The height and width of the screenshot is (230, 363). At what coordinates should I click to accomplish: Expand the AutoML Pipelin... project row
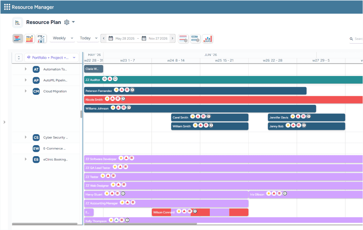pos(26,80)
